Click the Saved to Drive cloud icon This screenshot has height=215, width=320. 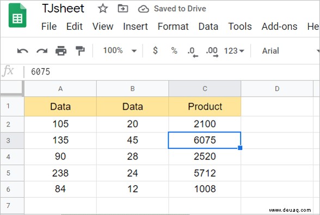(144, 9)
